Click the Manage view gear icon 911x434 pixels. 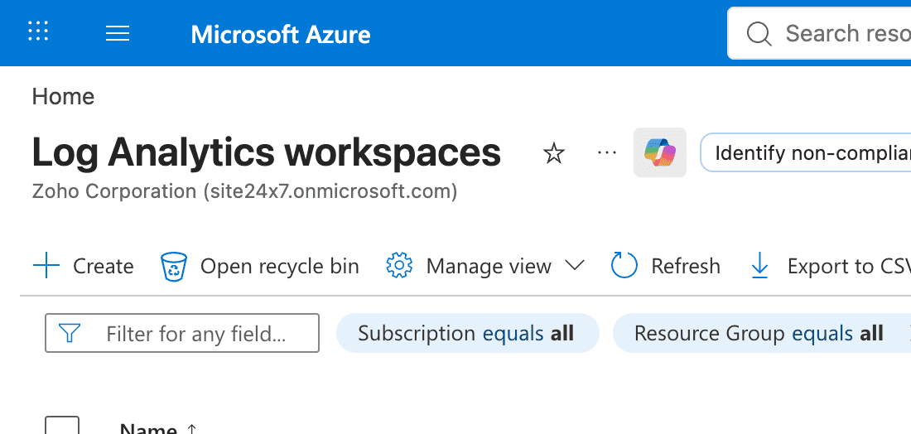click(399, 266)
